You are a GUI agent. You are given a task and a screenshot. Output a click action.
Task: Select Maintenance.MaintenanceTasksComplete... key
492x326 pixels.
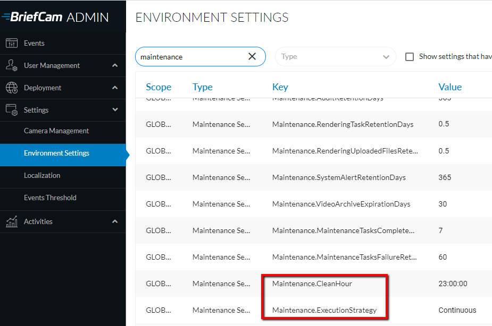(x=343, y=231)
